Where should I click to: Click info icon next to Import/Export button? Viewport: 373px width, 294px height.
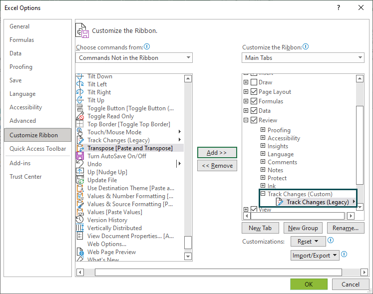344,254
